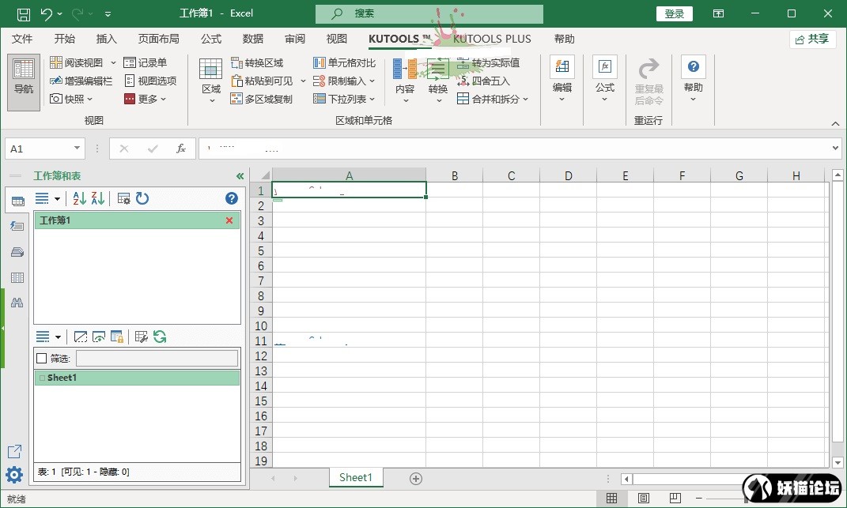Tick the 筛选 filter checkbox
847x508 pixels.
[x=42, y=358]
